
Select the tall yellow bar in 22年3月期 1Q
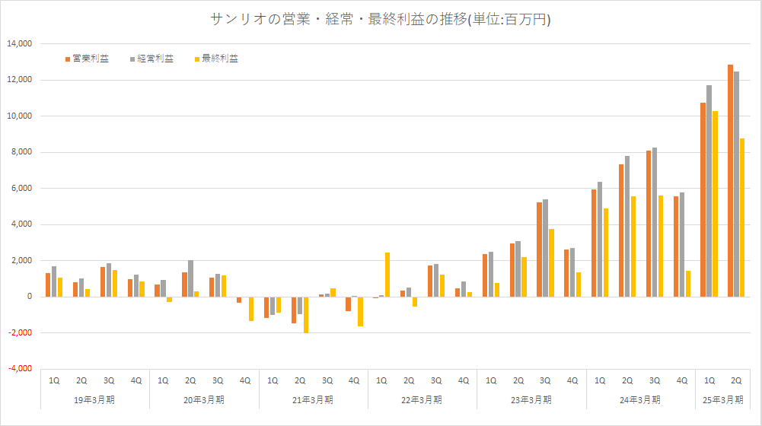(x=387, y=275)
